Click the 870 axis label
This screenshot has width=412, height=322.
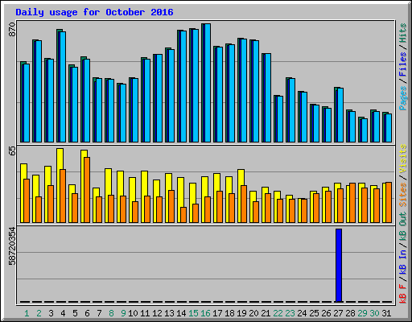pos(12,30)
